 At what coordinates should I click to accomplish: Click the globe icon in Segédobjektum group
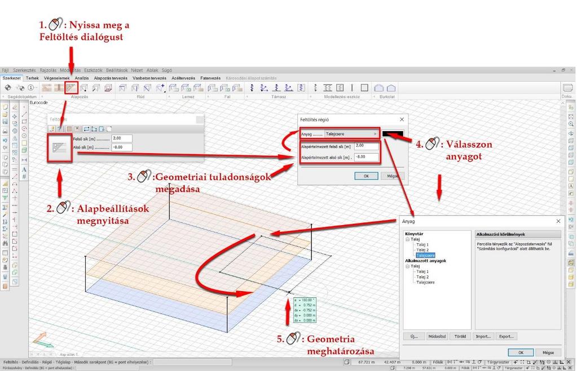[x=8, y=88]
